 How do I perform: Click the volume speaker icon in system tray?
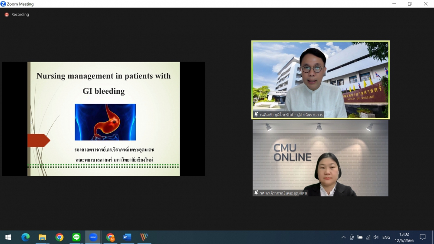click(376, 237)
